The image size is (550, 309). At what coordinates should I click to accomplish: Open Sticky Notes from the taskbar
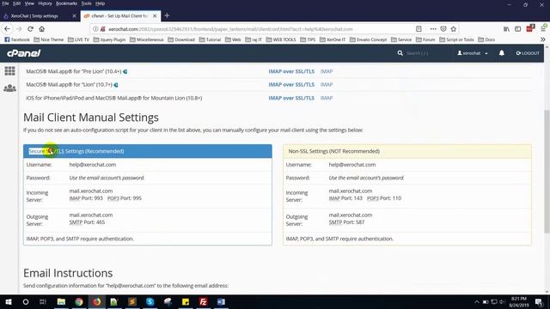tap(186, 301)
